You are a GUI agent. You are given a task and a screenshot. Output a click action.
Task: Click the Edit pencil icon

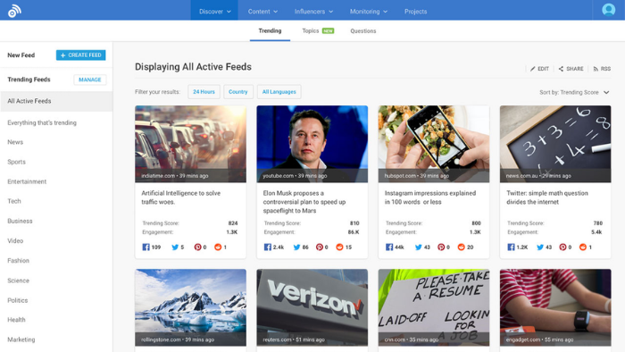pos(532,69)
